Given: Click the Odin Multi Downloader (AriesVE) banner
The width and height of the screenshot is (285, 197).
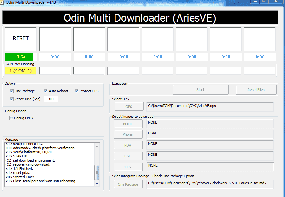Looking at the screenshot, I should pyautogui.click(x=140, y=18).
